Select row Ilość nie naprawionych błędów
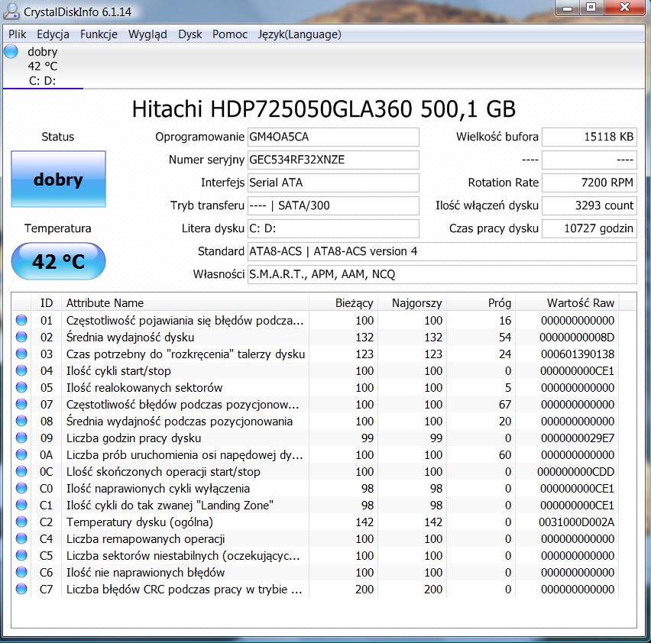The height and width of the screenshot is (643, 651). 315,573
